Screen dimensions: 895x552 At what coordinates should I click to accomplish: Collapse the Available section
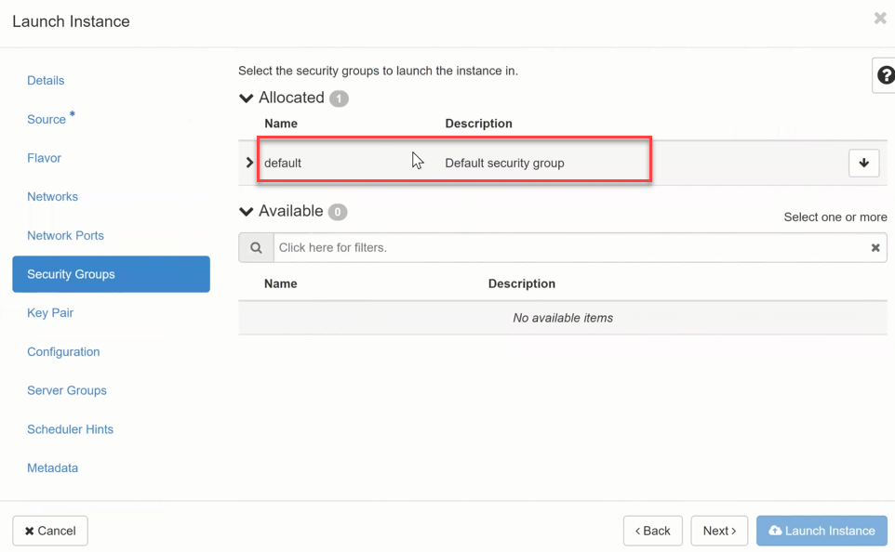point(247,212)
